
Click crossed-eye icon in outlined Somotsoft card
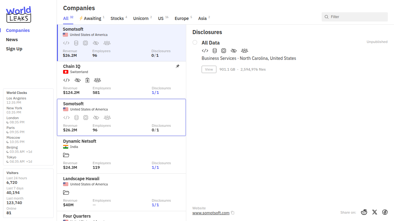pos(96,118)
